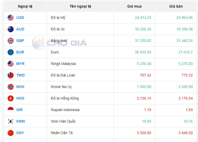Click the British flag icon

pyautogui.click(x=10, y=41)
